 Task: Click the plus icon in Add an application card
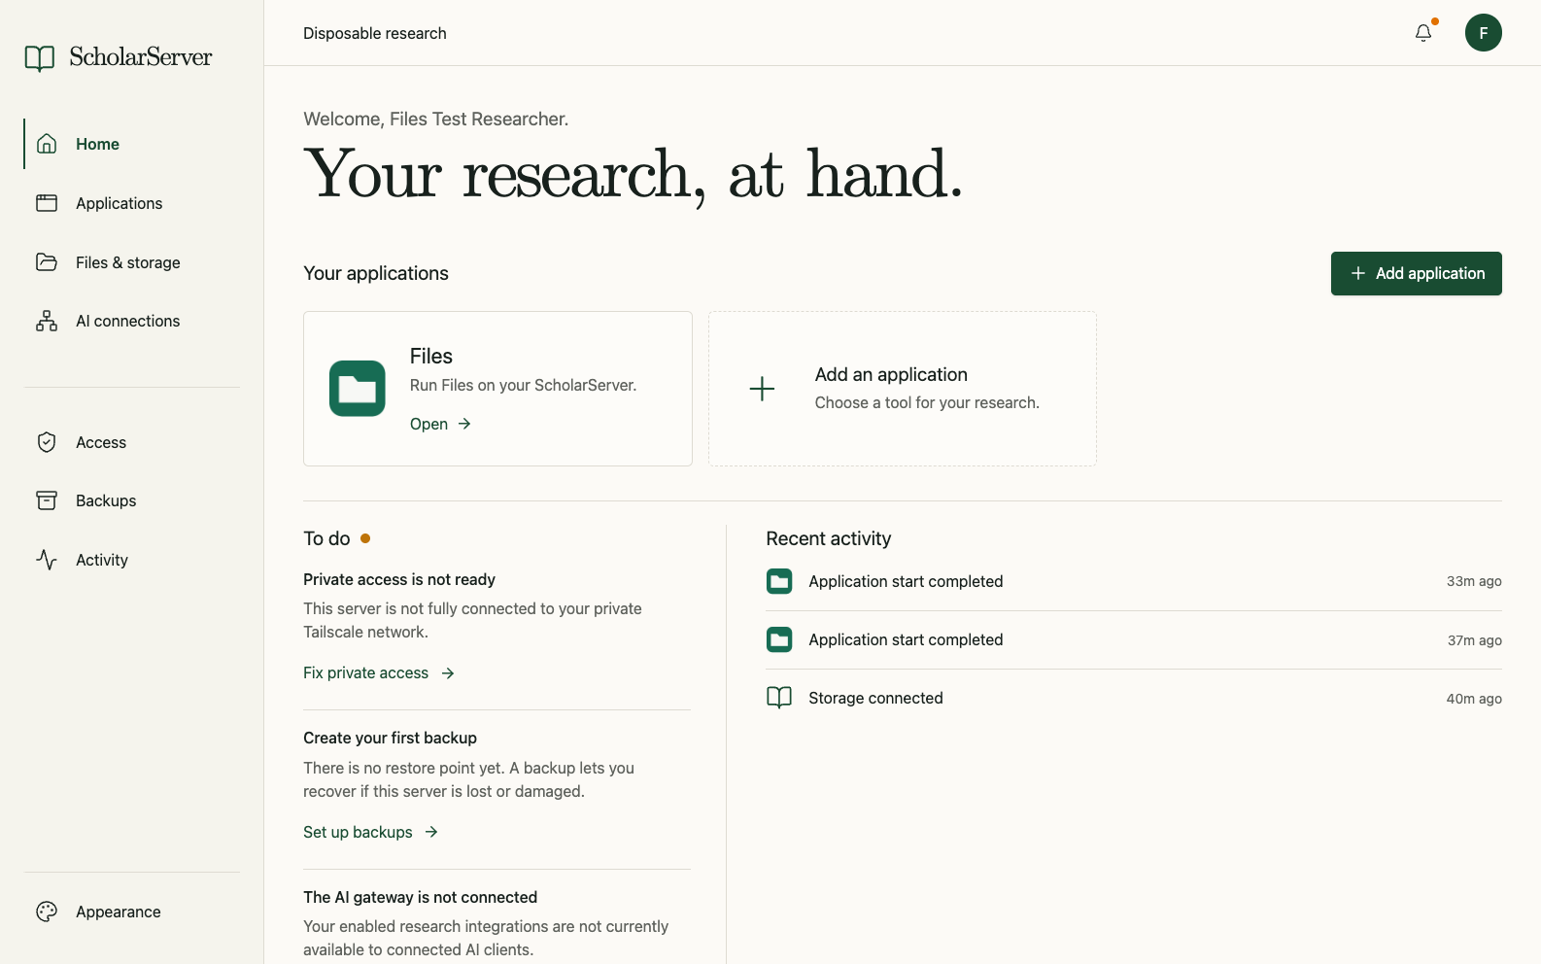[763, 389]
